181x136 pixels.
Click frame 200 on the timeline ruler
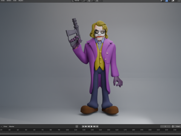point(150,130)
